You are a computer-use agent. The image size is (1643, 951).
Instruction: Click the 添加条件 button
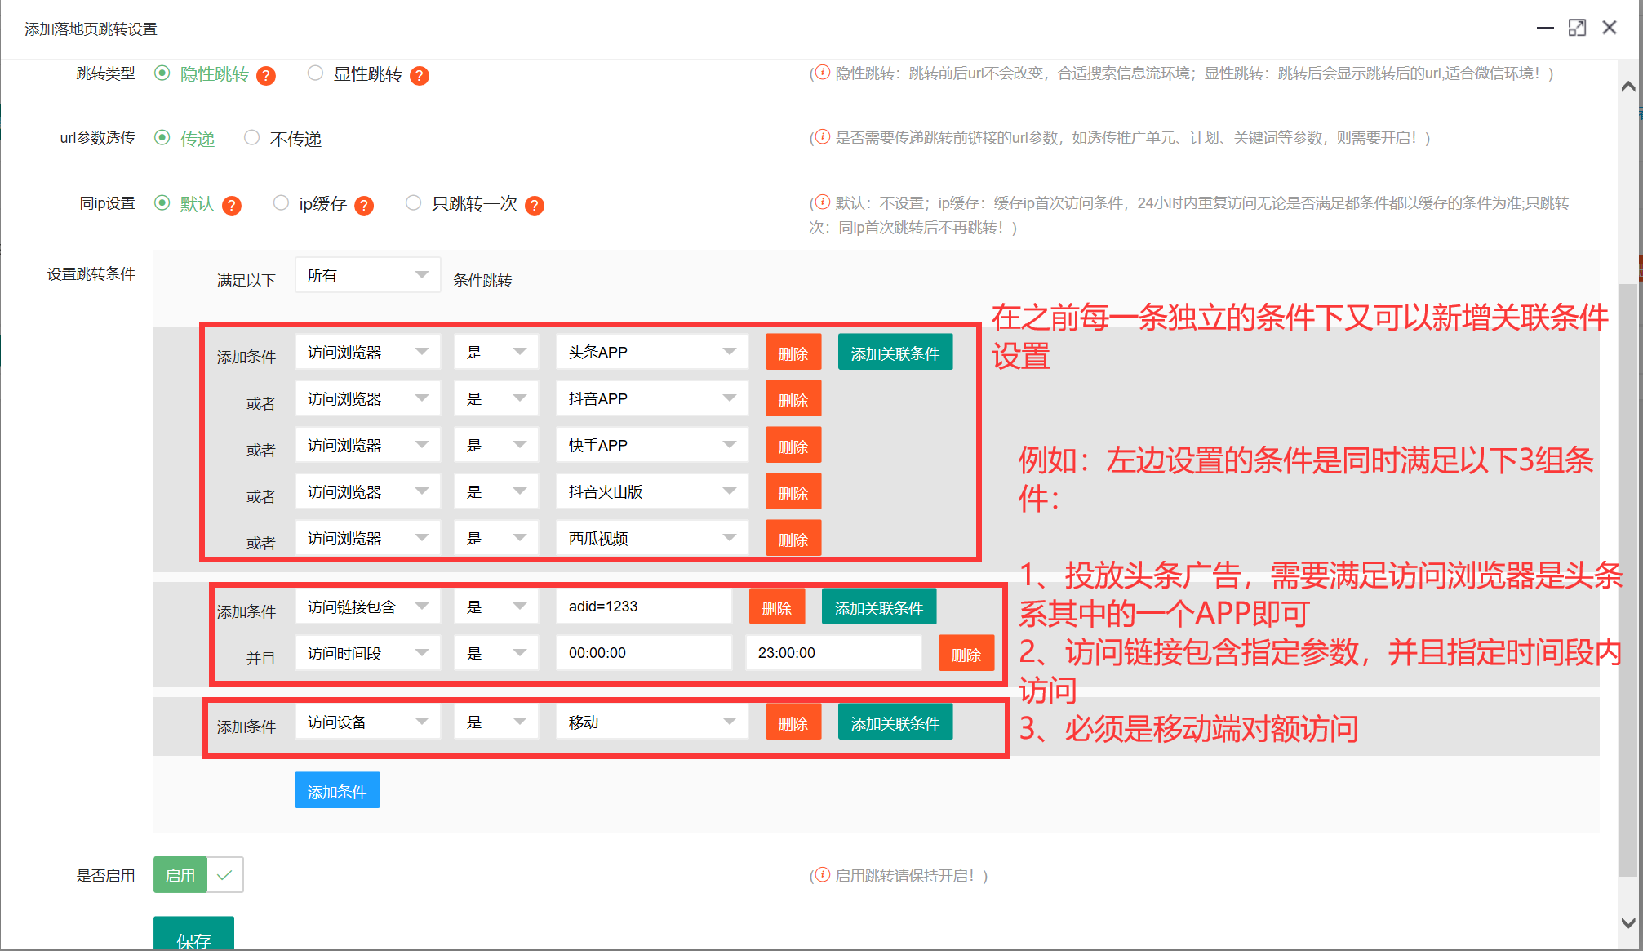coord(336,789)
